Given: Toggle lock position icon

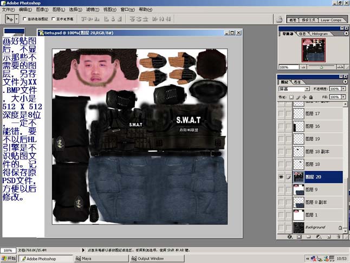Looking at the screenshot, I should point(304,97).
